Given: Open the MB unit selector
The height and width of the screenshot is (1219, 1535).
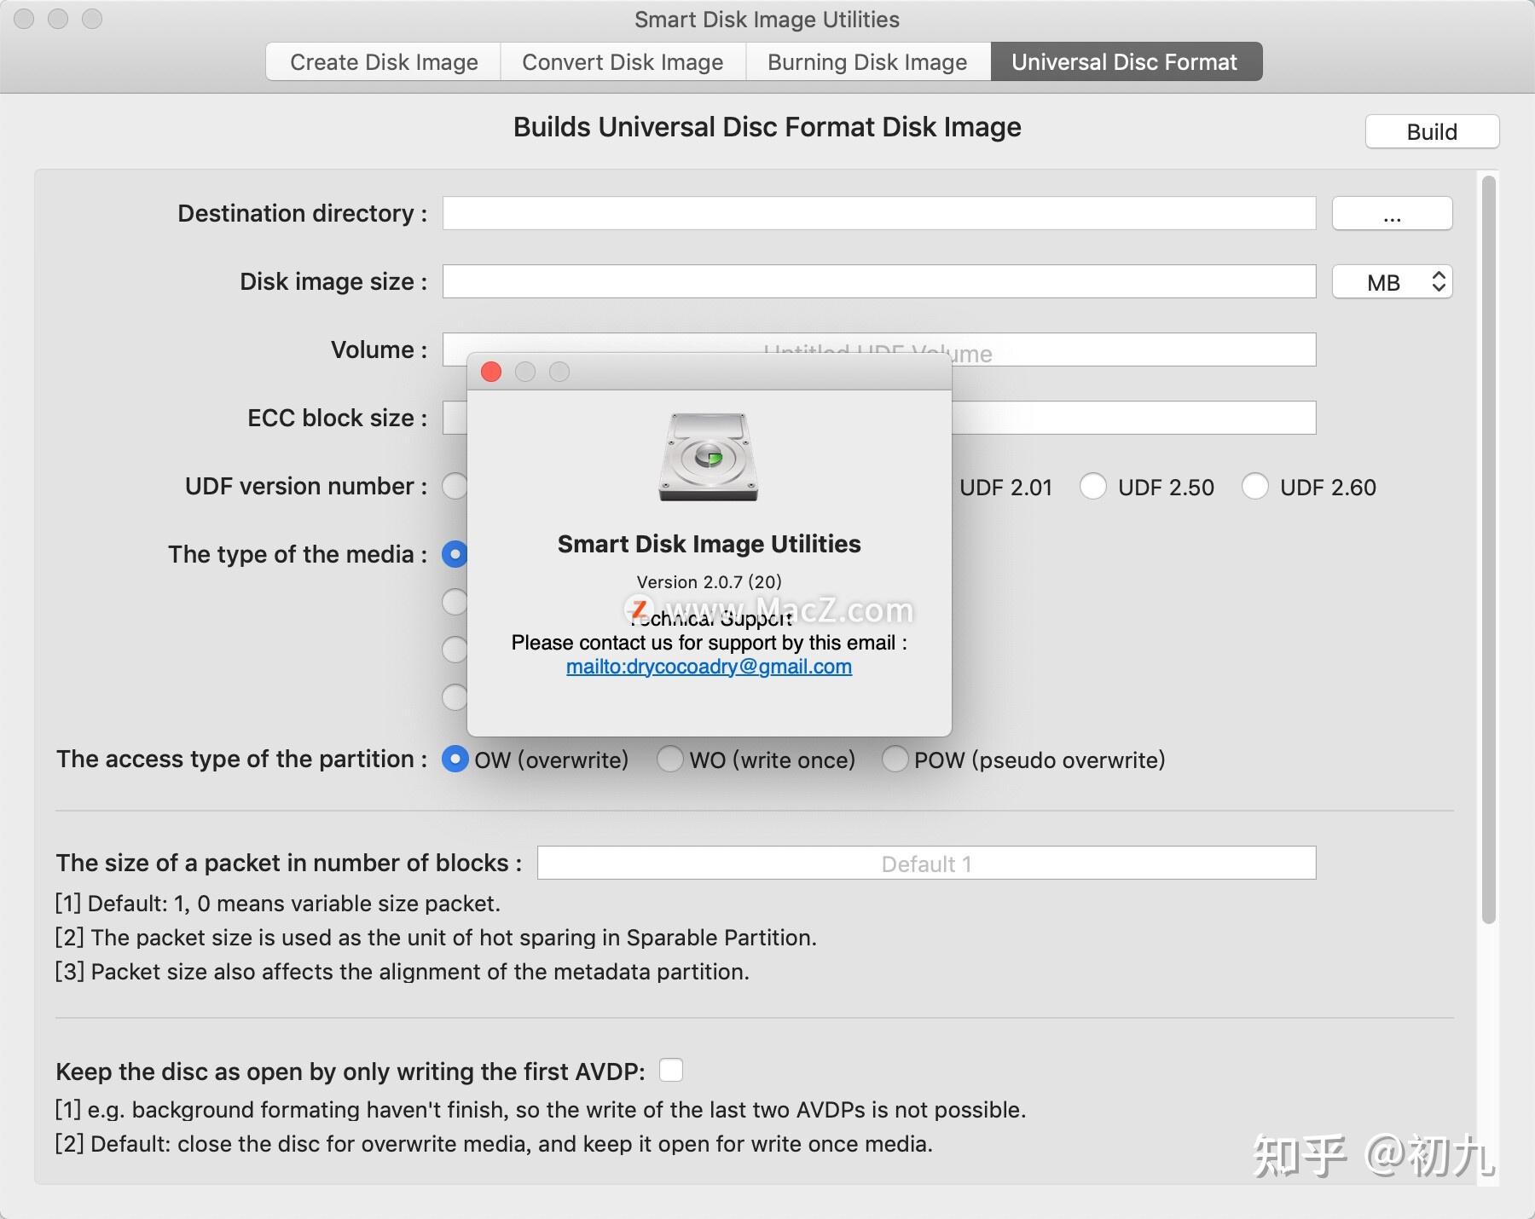Looking at the screenshot, I should 1392,281.
